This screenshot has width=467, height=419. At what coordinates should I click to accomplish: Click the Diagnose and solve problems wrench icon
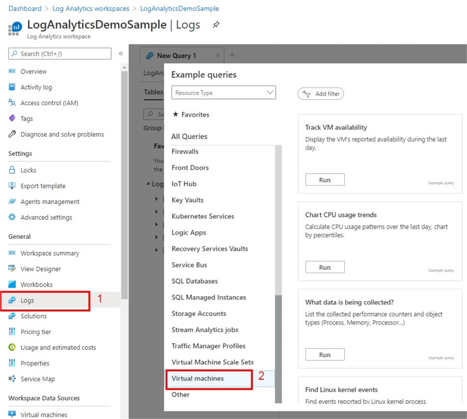pyautogui.click(x=12, y=134)
